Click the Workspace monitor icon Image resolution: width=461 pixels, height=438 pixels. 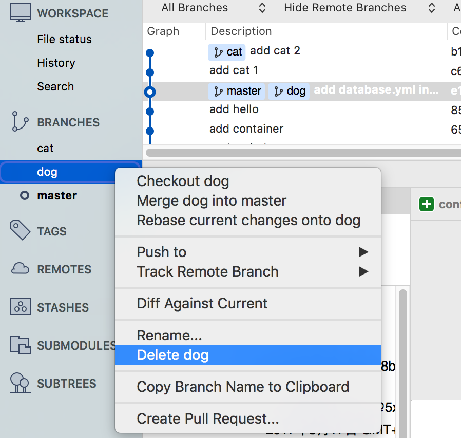pyautogui.click(x=20, y=13)
